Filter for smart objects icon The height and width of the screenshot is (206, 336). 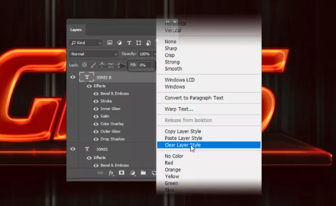coord(148,43)
